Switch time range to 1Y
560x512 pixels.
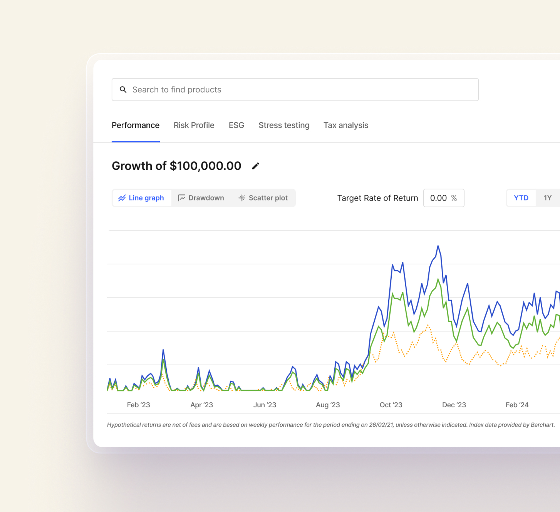point(547,198)
